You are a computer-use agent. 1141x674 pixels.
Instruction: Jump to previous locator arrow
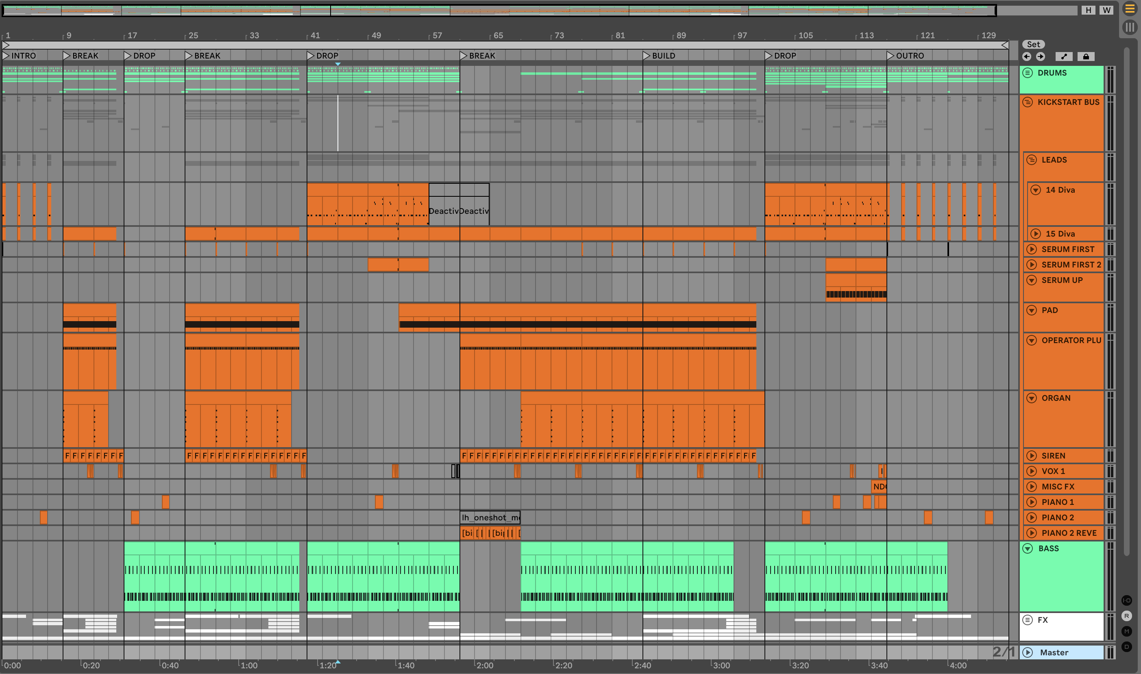(x=1027, y=57)
